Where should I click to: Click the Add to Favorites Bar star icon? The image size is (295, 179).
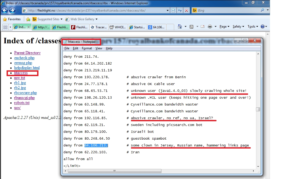[x=28, y=19]
